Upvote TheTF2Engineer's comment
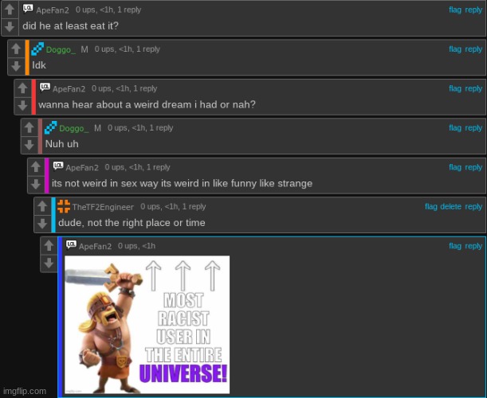 click(x=42, y=206)
